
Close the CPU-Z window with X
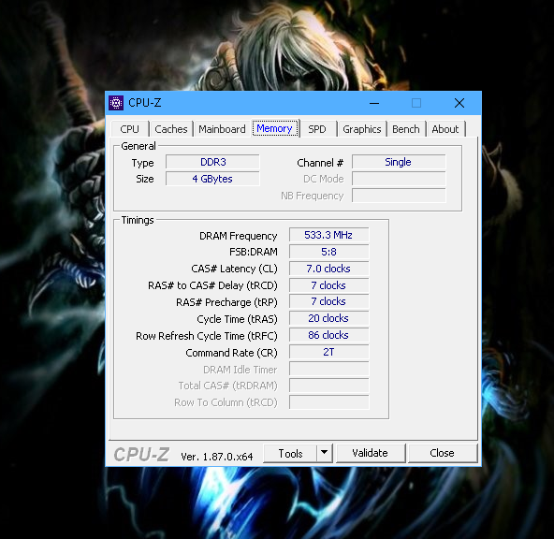coord(459,103)
